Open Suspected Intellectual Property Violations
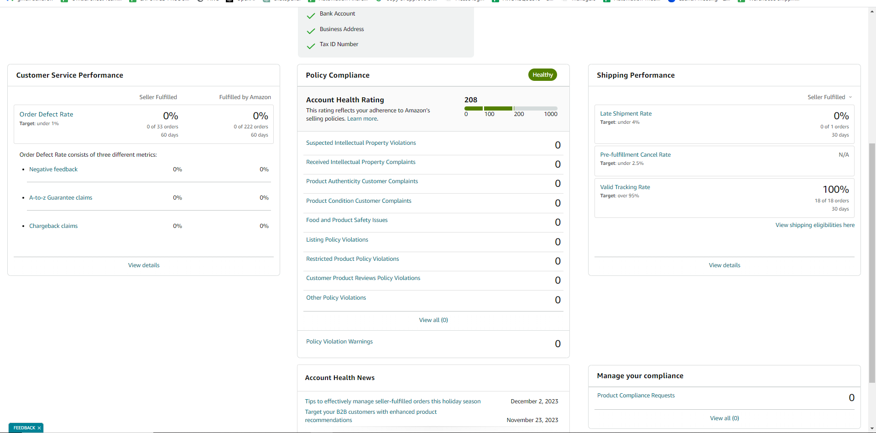This screenshot has width=876, height=433. pos(361,143)
